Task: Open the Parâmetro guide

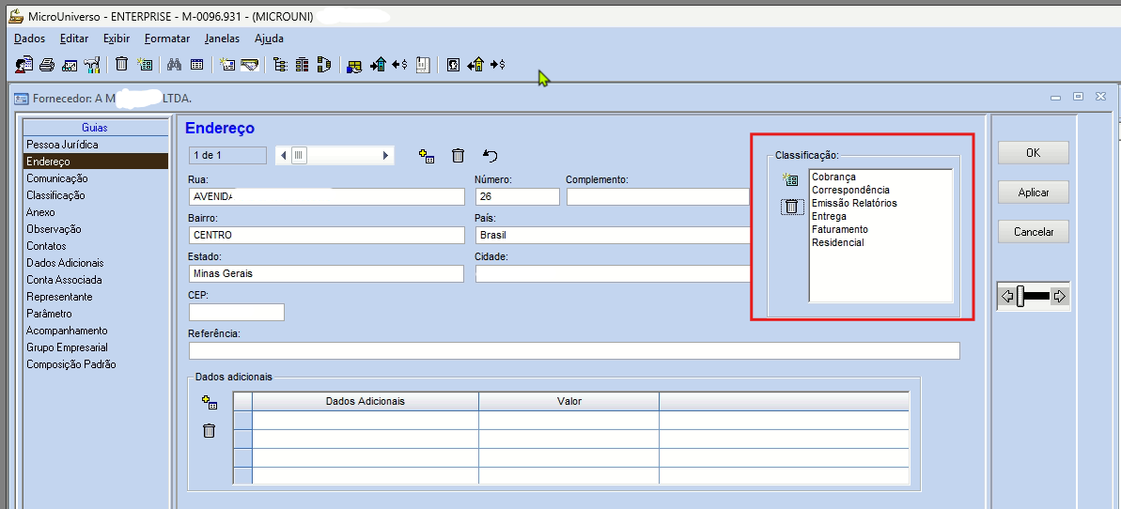Action: pyautogui.click(x=95, y=313)
